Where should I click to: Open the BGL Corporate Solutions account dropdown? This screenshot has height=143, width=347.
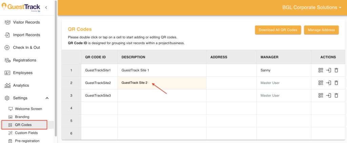[x=312, y=7]
